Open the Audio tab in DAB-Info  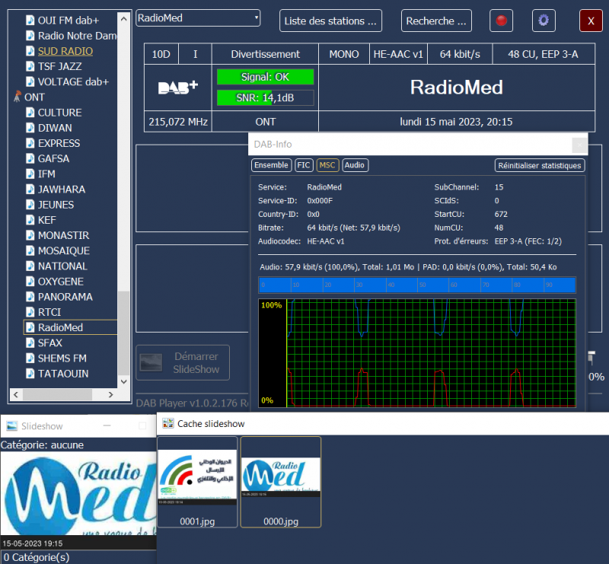point(355,165)
